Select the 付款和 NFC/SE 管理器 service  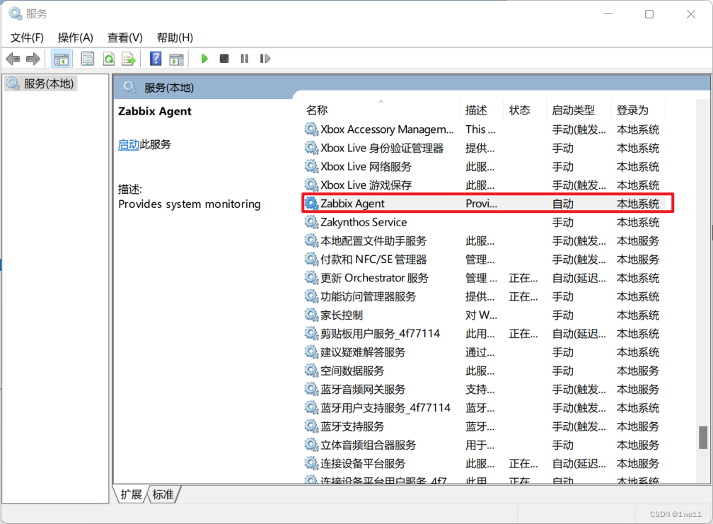coord(485,259)
